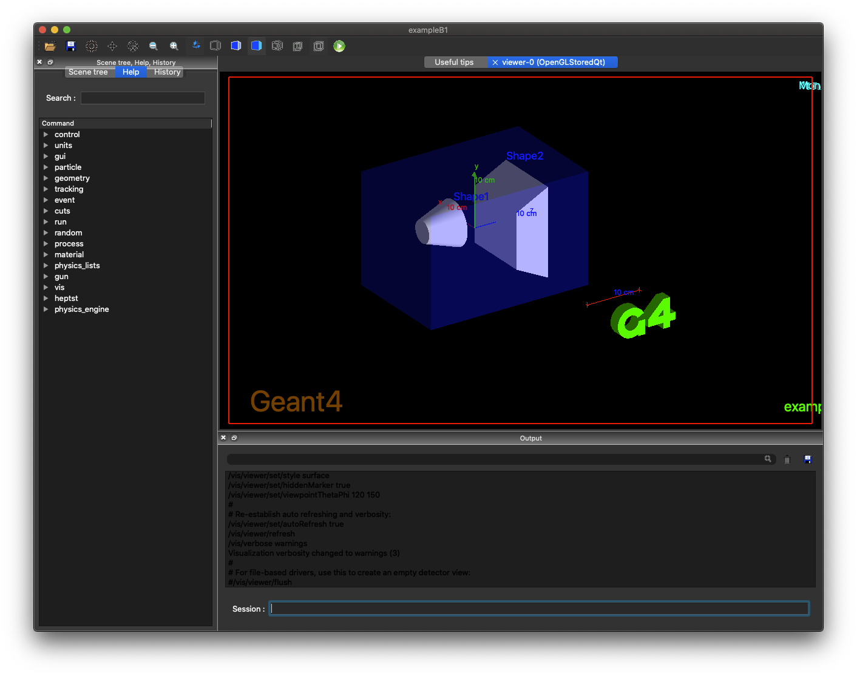The height and width of the screenshot is (676, 857).
Task: Expand the event command group
Action: click(46, 200)
